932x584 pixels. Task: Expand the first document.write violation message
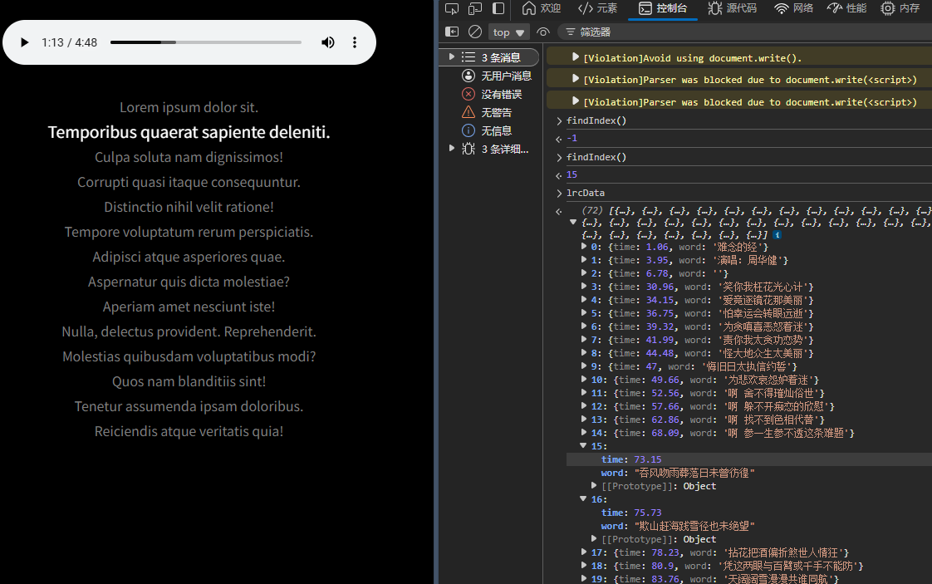[575, 57]
